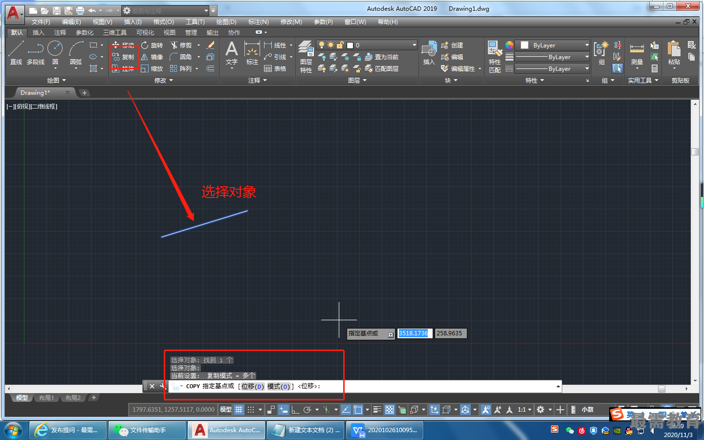This screenshot has height=440, width=704.
Task: Choose the Trim (修剪) tool
Action: pos(181,45)
